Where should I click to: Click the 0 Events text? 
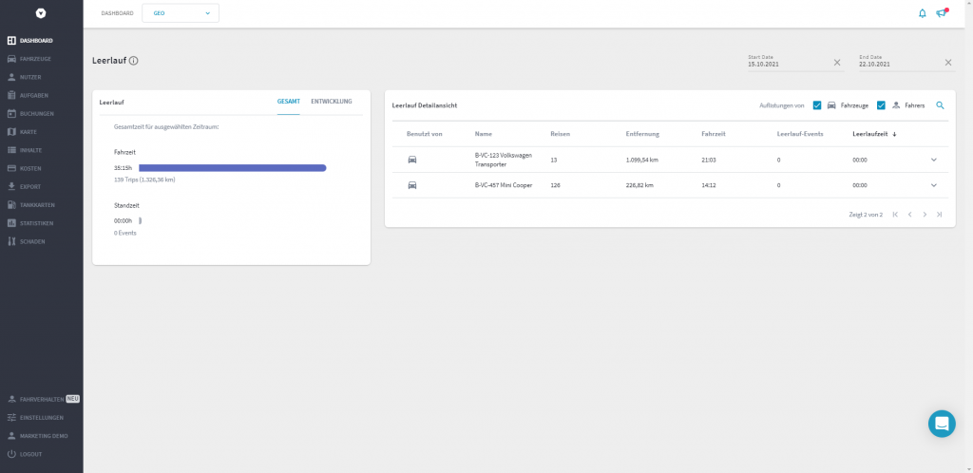pos(125,233)
